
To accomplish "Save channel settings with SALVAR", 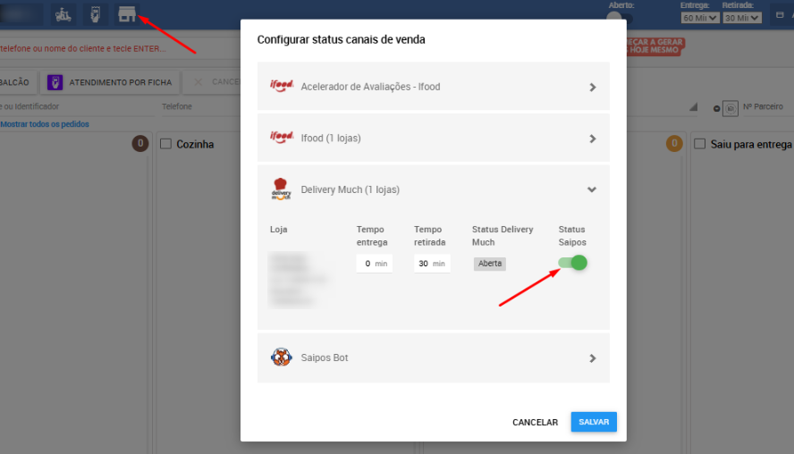I will tap(594, 422).
